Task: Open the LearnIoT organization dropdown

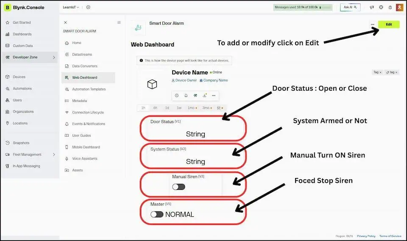Action: 71,7
